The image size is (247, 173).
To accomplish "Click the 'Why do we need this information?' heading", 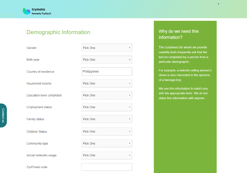I will click(179, 34).
